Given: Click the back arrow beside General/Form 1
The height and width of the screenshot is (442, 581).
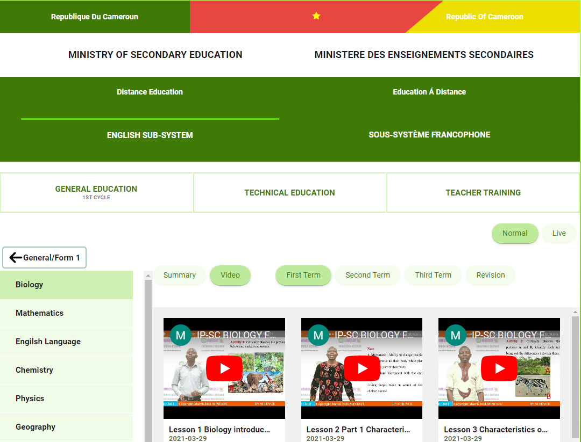Looking at the screenshot, I should [15, 257].
